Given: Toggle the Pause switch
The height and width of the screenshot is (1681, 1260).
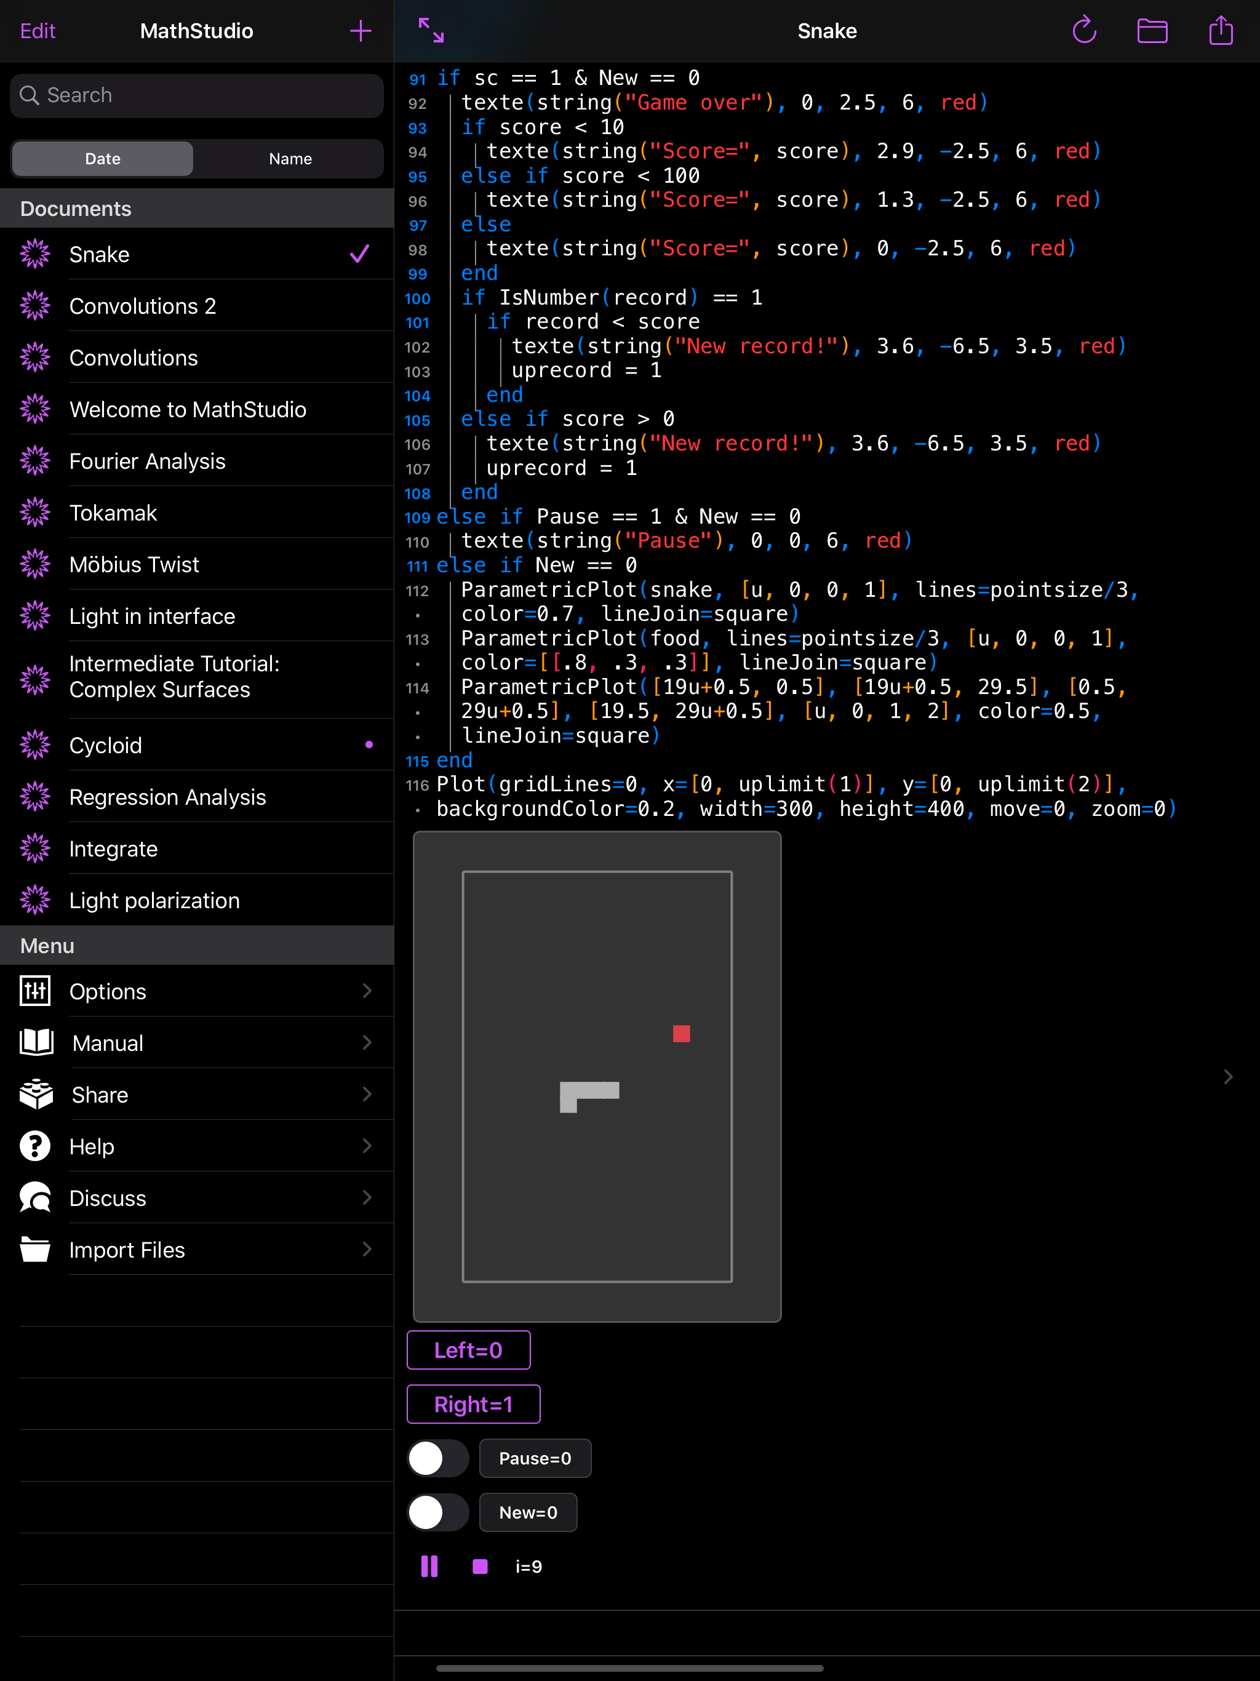Looking at the screenshot, I should coord(437,1458).
